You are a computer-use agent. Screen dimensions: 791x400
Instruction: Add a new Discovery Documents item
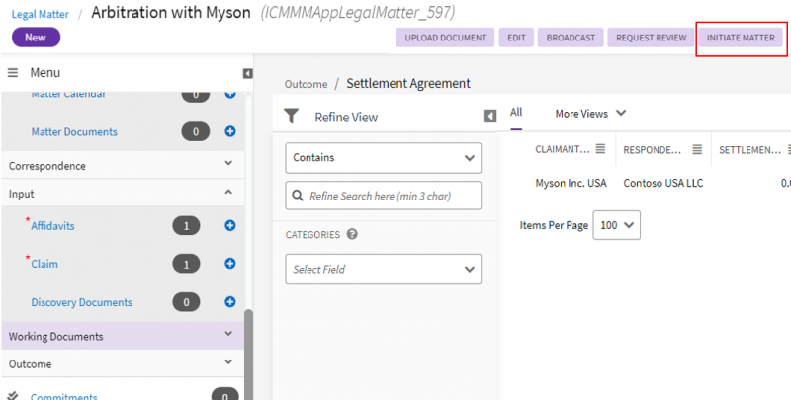[230, 302]
